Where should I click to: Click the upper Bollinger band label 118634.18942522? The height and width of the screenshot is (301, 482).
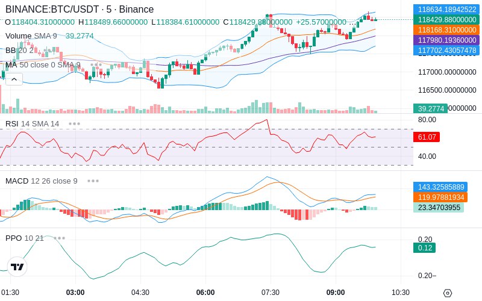coord(446,9)
